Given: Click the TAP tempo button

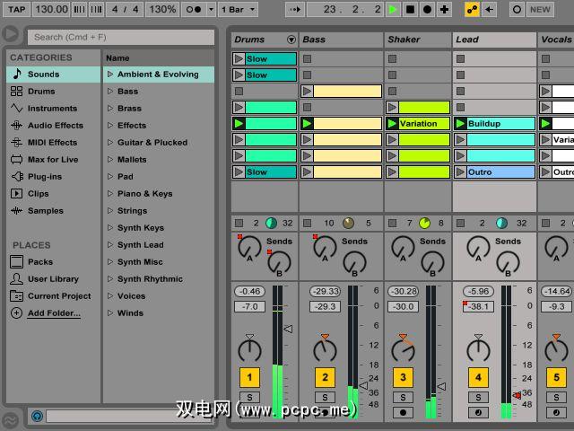Looking at the screenshot, I should pyautogui.click(x=16, y=9).
